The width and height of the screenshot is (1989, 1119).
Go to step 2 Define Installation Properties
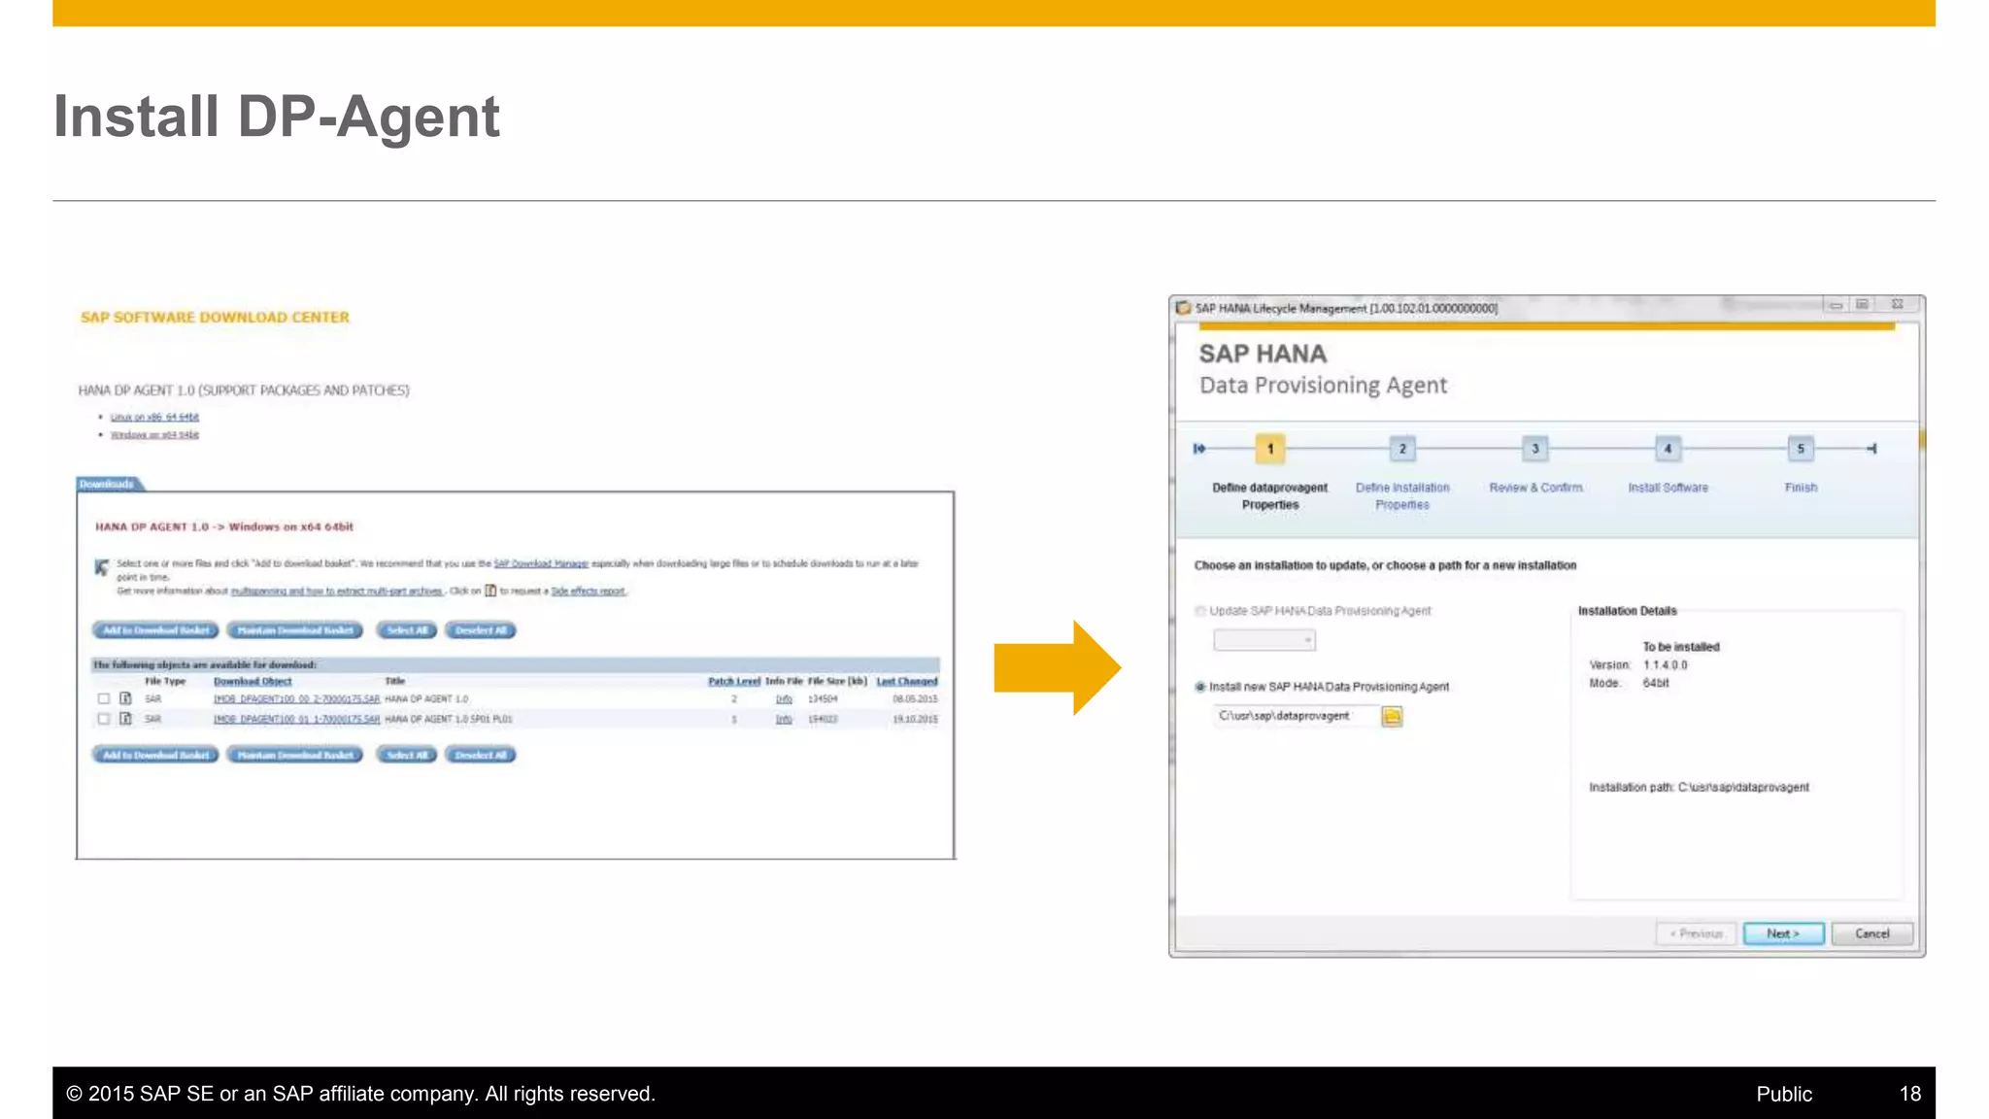tap(1402, 449)
